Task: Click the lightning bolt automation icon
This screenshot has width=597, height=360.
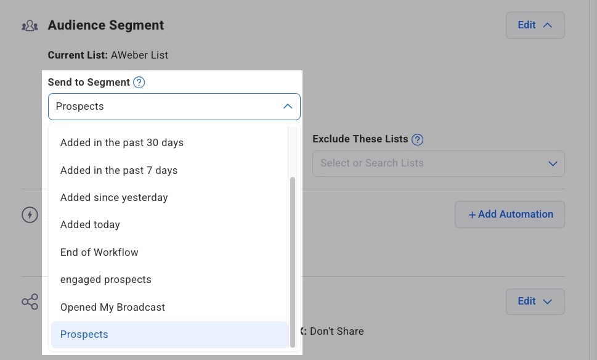Action: 30,215
